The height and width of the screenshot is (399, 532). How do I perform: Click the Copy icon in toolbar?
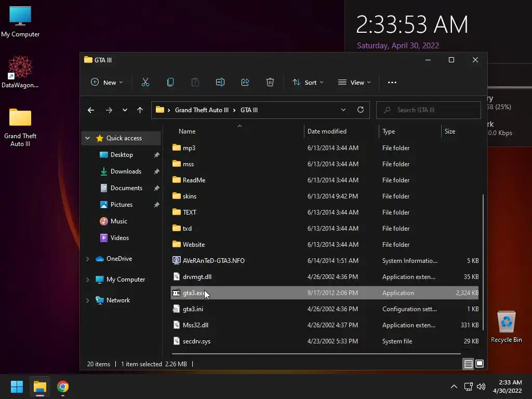pyautogui.click(x=170, y=82)
